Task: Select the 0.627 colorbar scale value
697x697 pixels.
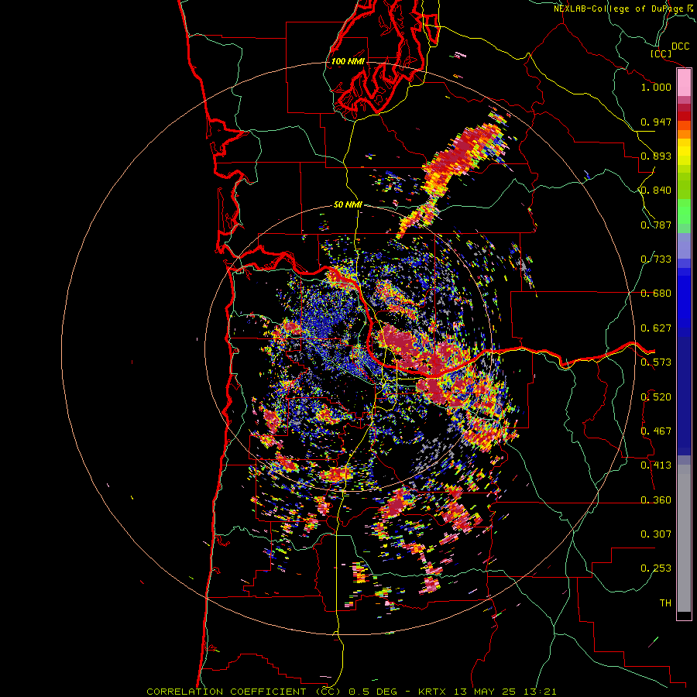Action: [656, 328]
